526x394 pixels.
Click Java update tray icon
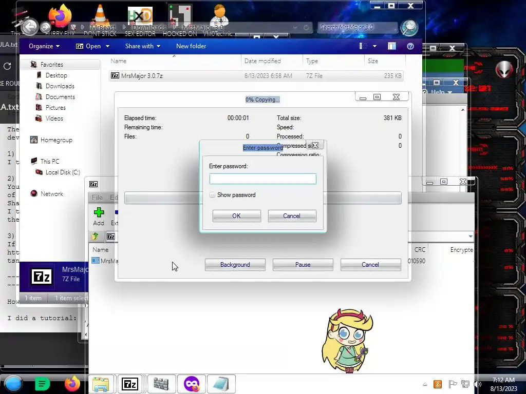[438, 384]
